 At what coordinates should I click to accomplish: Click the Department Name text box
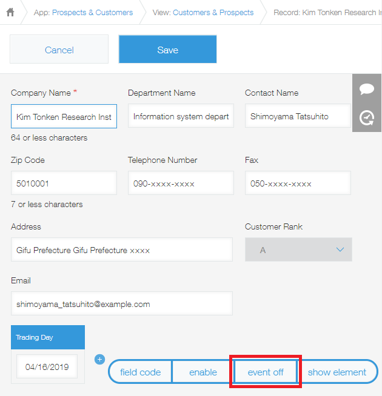(x=181, y=116)
